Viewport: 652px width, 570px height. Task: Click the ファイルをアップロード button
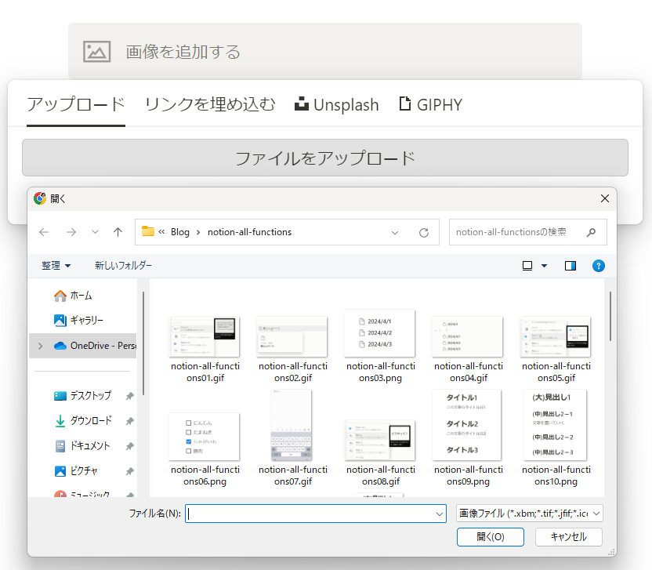[324, 158]
